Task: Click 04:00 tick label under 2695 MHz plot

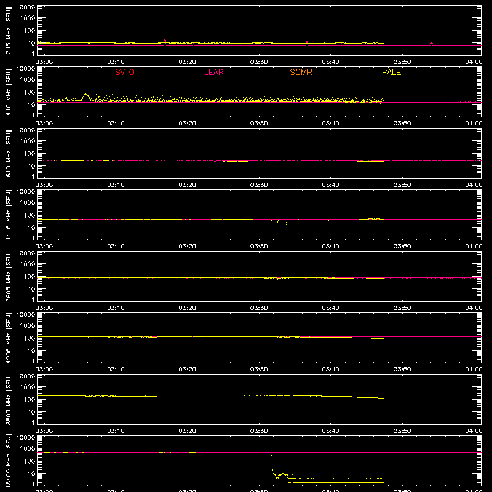Action: [x=474, y=308]
